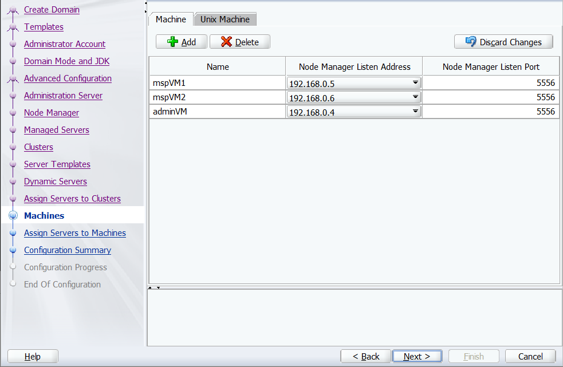
Task: Click the step icon beside Administrator Account
Action: point(13,44)
